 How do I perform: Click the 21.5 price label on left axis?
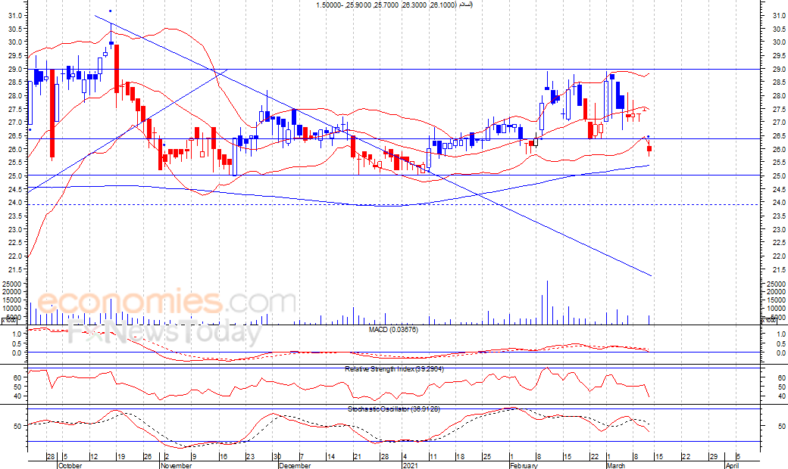(x=14, y=270)
